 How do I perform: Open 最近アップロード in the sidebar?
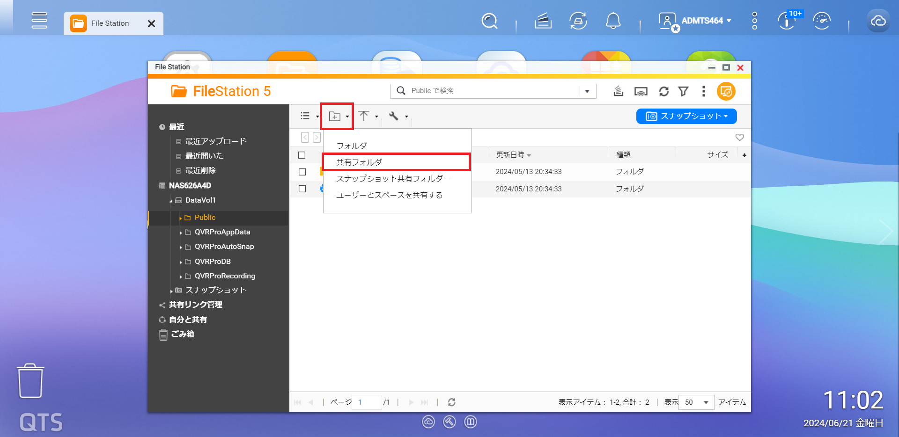click(x=215, y=141)
